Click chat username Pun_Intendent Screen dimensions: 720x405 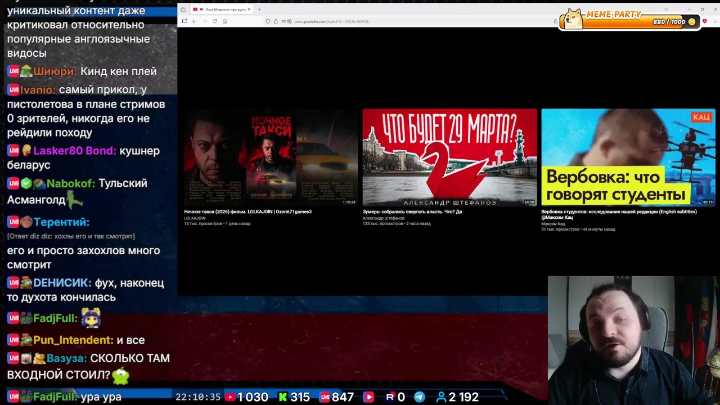pyautogui.click(x=73, y=340)
